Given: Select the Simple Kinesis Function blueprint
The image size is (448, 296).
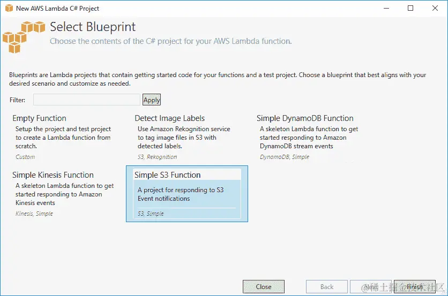Looking at the screenshot, I should tap(64, 194).
